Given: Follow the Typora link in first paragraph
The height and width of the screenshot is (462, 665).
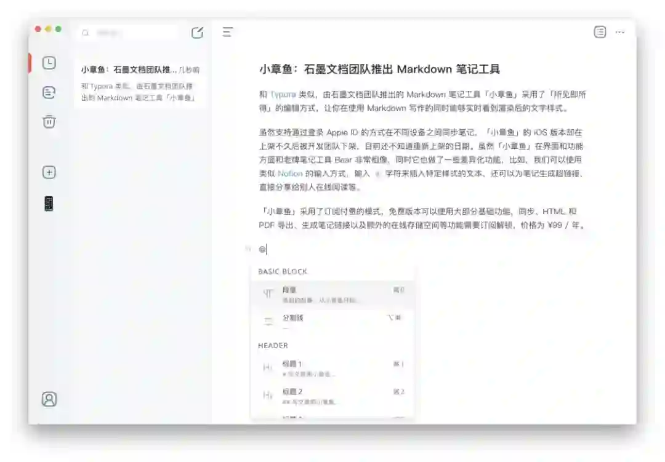Looking at the screenshot, I should click(x=283, y=95).
